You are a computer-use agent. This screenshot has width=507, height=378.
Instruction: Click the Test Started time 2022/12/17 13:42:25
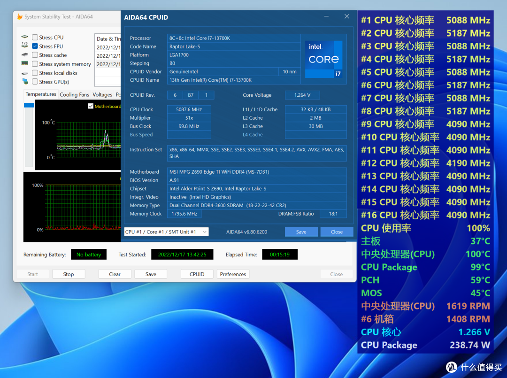pos(182,255)
